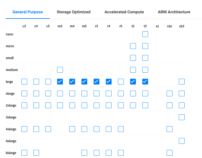
Task: Check the x1e xlarge box
Action: 170,93
